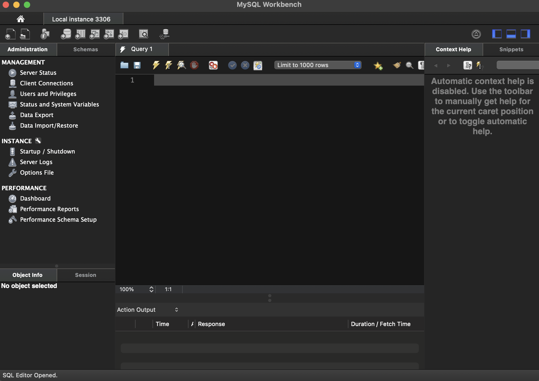Toggle the left sidebar panel visibility
This screenshot has width=539, height=381.
[x=497, y=34]
